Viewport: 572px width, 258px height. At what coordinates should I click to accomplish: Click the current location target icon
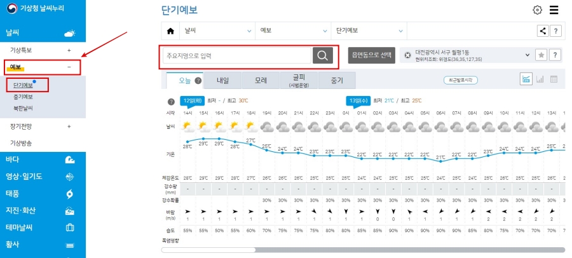(407, 55)
